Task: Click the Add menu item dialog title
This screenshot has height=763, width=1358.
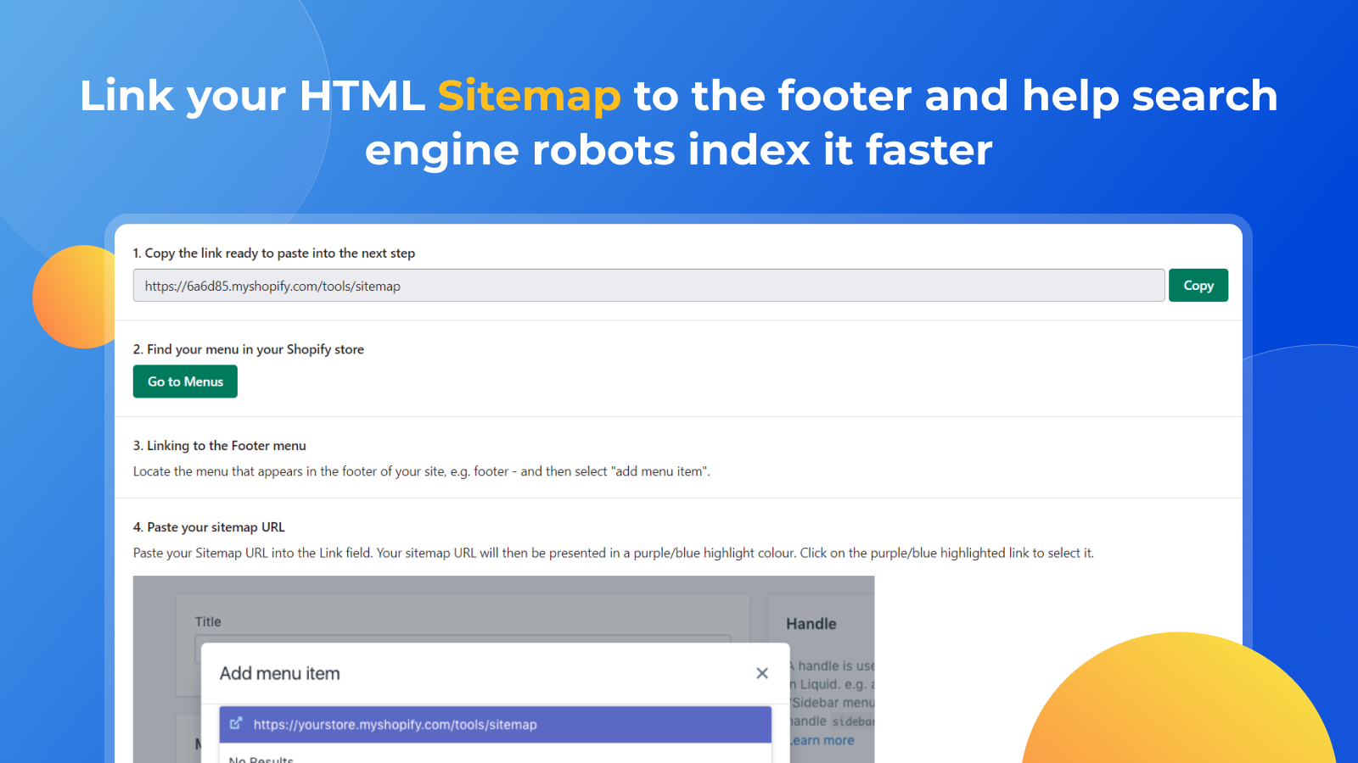Action: click(279, 672)
